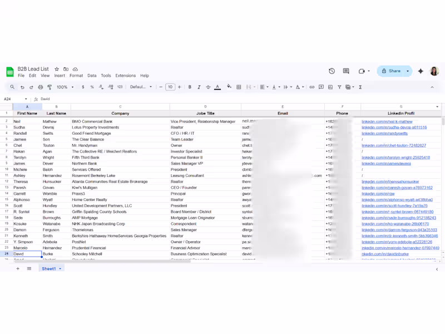Toggle italic formatting

[199, 87]
